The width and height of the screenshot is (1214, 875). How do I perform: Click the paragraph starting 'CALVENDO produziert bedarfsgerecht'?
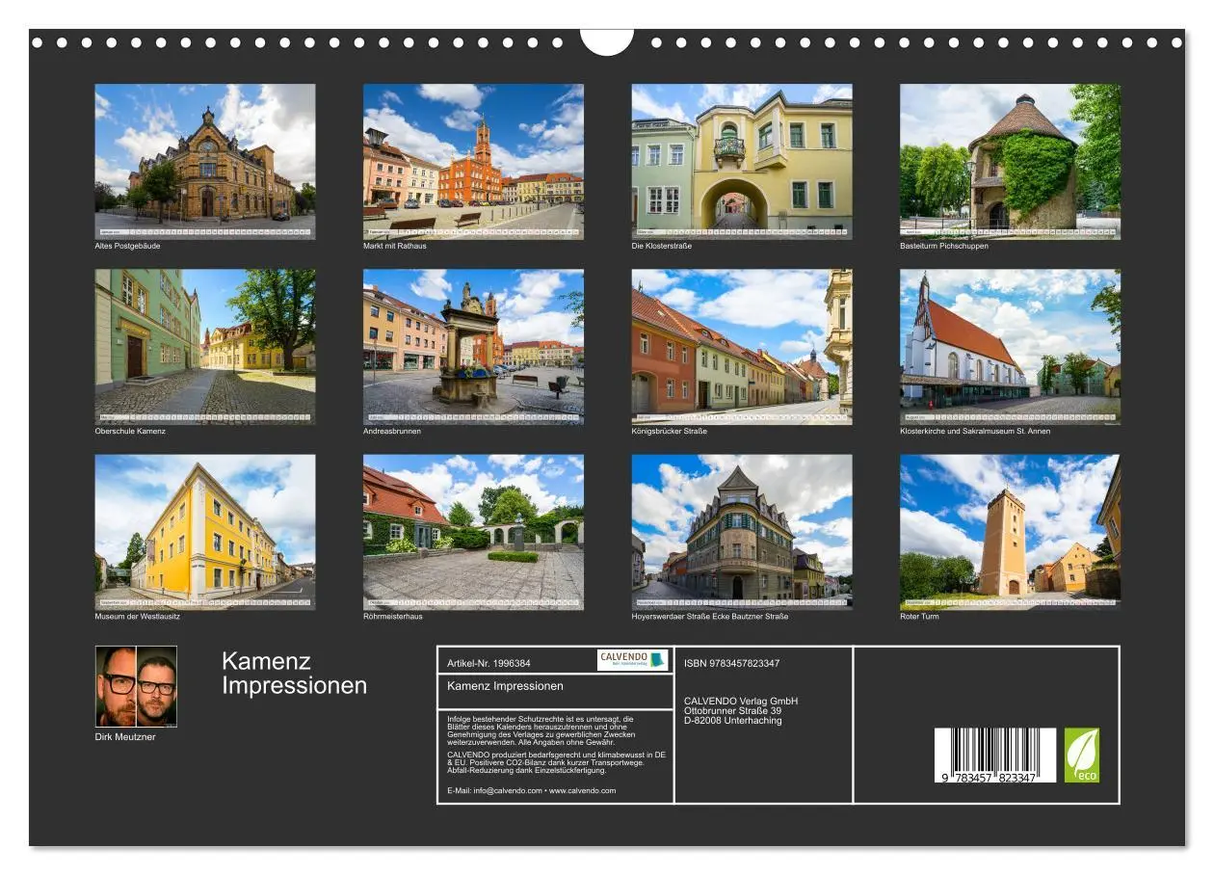click(557, 763)
